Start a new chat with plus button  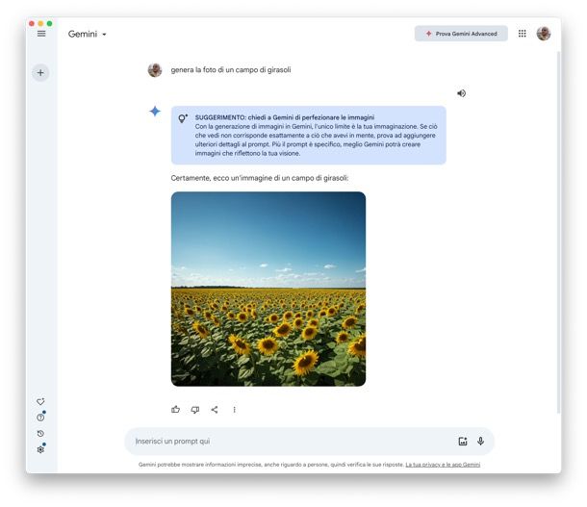(x=40, y=72)
